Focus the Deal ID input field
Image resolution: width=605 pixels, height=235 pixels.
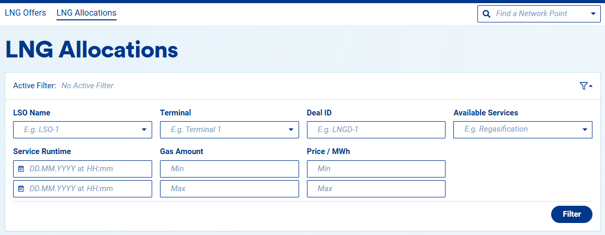pos(375,130)
